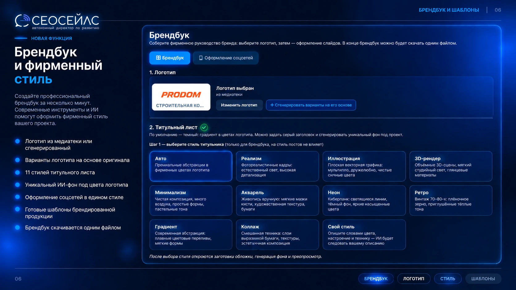Switch to Оформление соцсетей tab
The height and width of the screenshot is (290, 516).
click(x=226, y=58)
